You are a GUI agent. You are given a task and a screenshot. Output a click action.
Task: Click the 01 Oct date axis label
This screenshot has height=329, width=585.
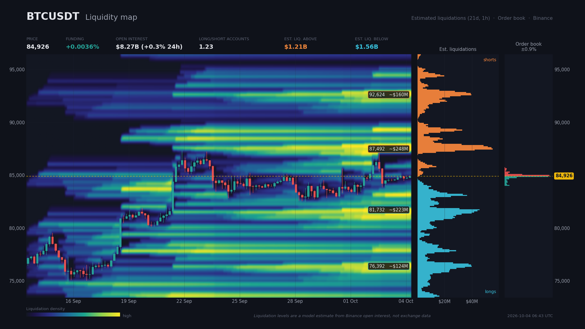tap(350, 301)
